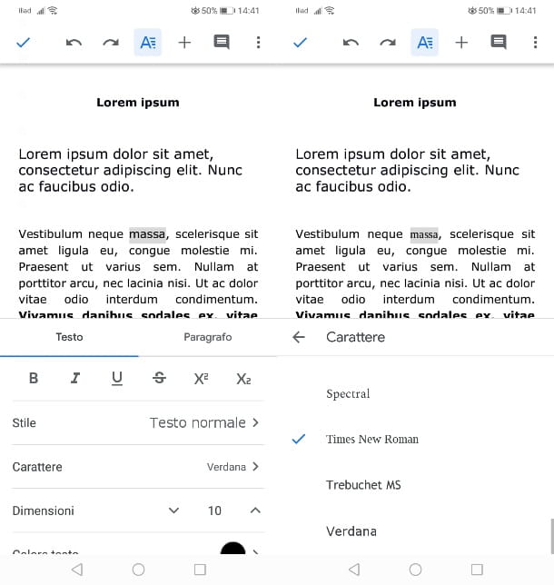
Task: Toggle bold formatting (B)
Action: pyautogui.click(x=34, y=378)
